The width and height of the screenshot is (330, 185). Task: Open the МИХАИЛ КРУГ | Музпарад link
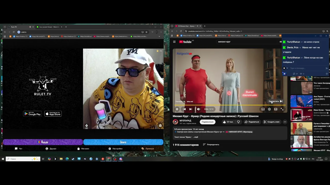[239, 132]
